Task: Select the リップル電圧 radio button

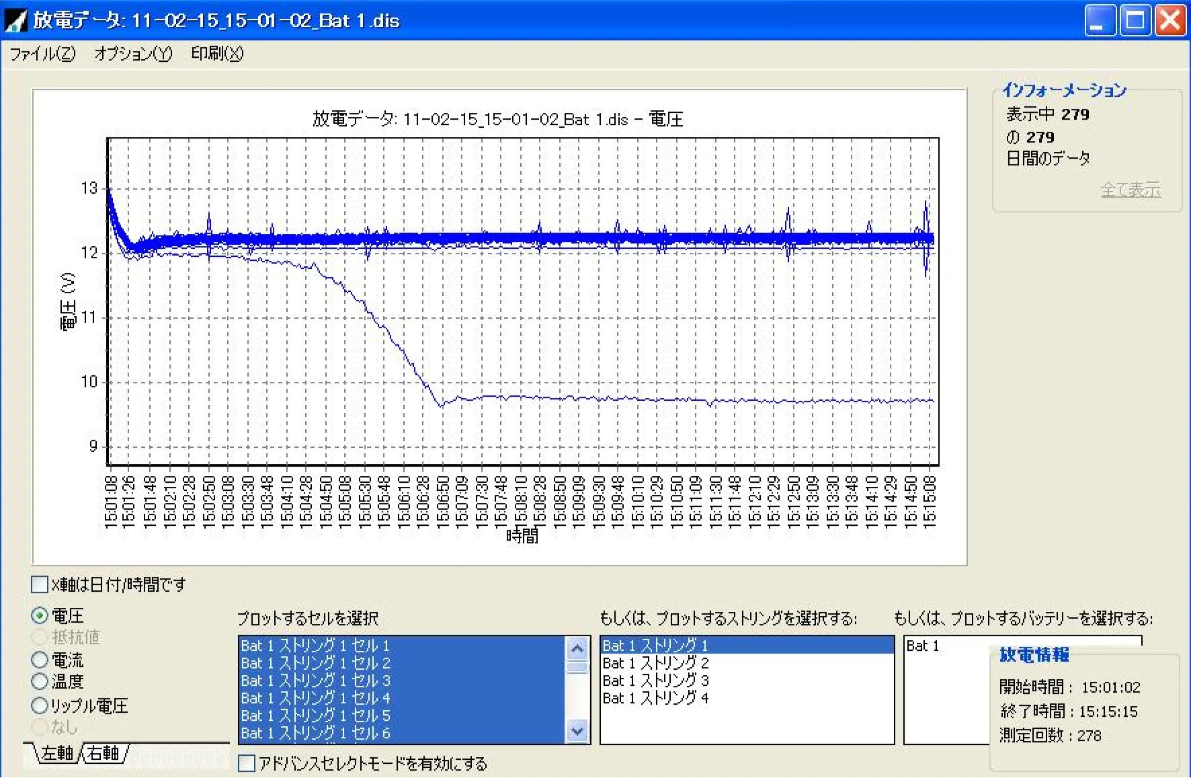Action: tap(40, 705)
